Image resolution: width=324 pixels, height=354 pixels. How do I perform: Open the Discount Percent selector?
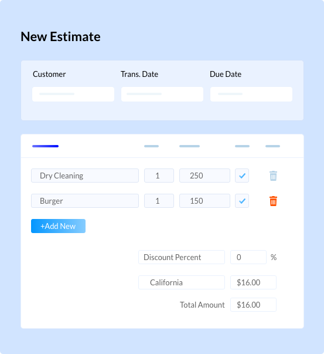click(x=182, y=257)
